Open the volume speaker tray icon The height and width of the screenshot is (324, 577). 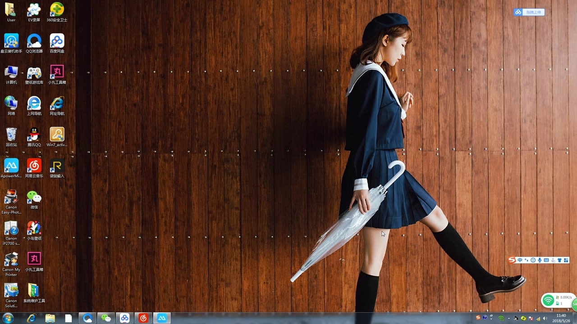coord(545,318)
